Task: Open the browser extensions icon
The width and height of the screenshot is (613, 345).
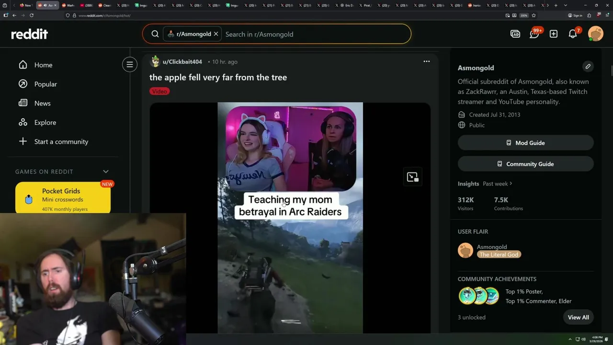Action: [x=589, y=15]
